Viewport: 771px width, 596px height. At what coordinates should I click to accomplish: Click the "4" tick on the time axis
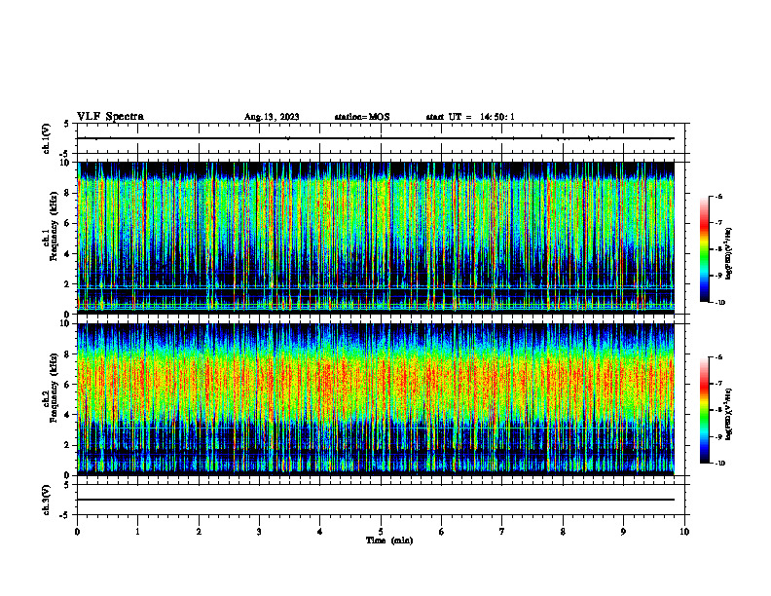[320, 532]
